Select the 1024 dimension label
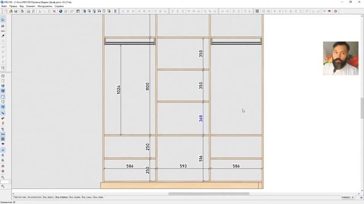Image resolution: width=364 pixels, height=204 pixels. (x=118, y=90)
